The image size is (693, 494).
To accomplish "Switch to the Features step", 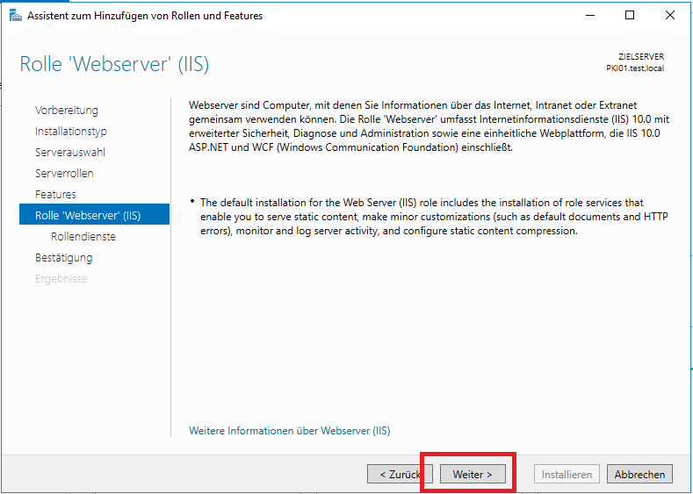I will pyautogui.click(x=55, y=195).
